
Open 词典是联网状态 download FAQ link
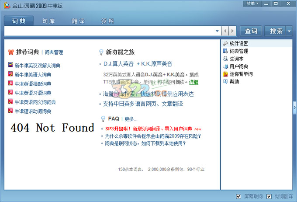click(x=145, y=143)
